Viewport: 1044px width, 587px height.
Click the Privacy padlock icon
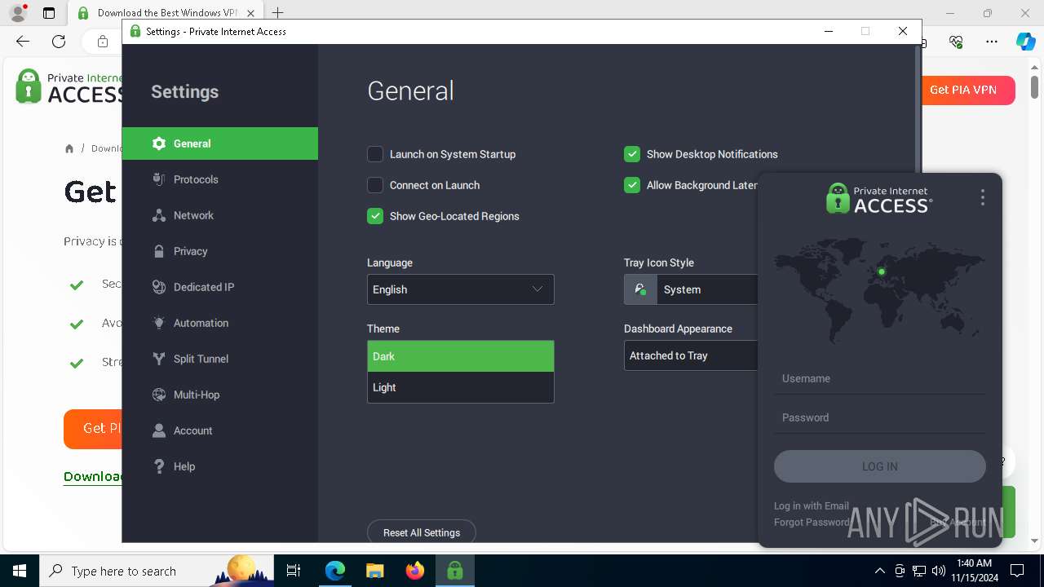click(x=159, y=251)
